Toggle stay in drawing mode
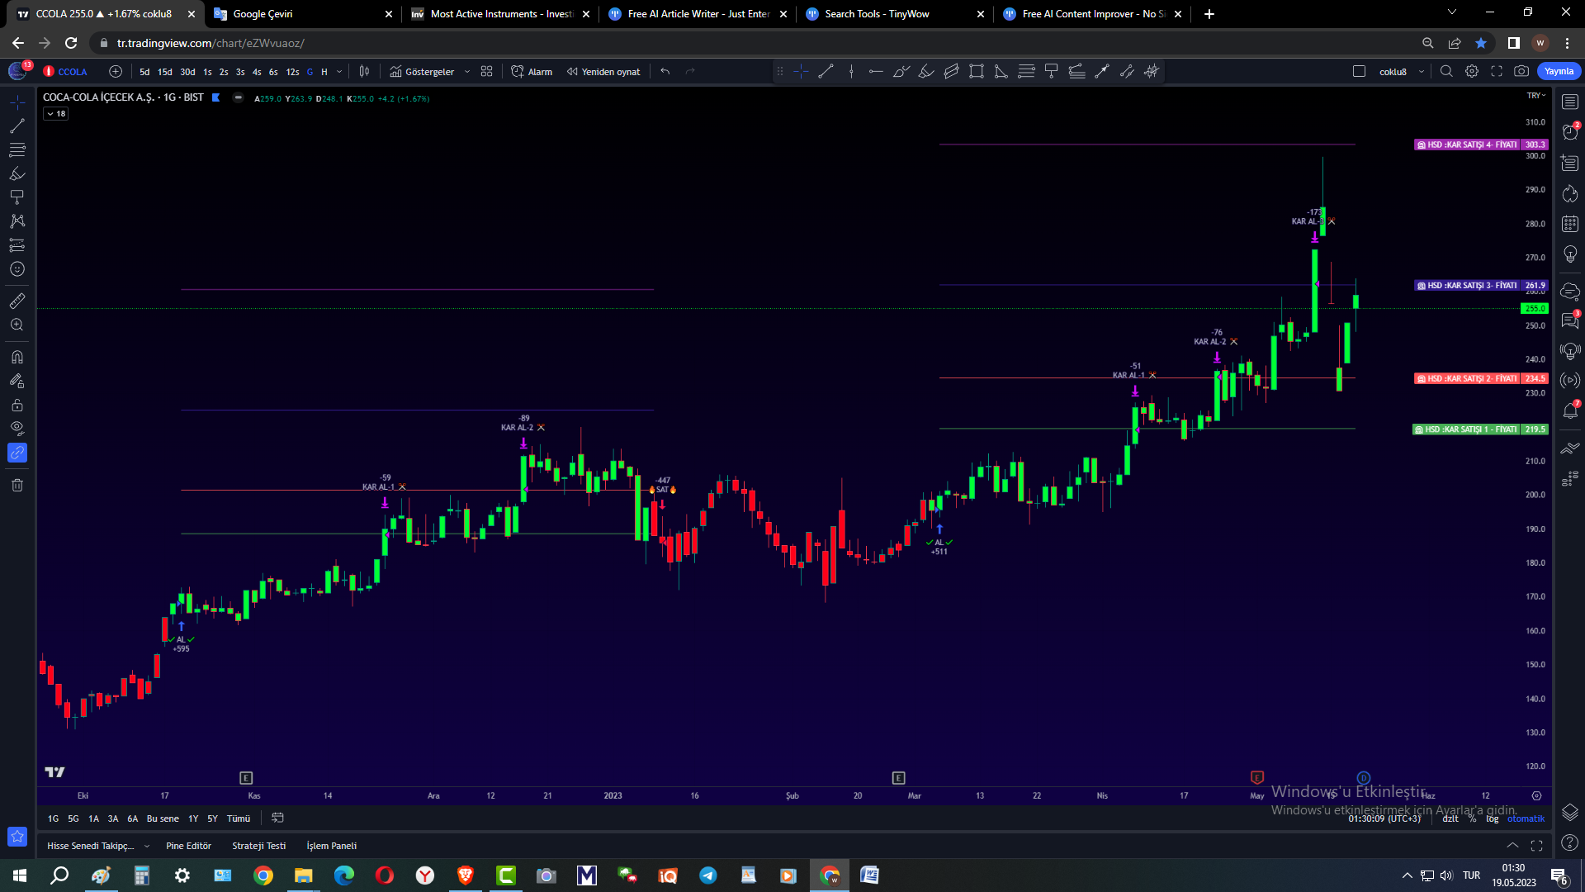Screen dimensions: 1585x892 pos(17,382)
